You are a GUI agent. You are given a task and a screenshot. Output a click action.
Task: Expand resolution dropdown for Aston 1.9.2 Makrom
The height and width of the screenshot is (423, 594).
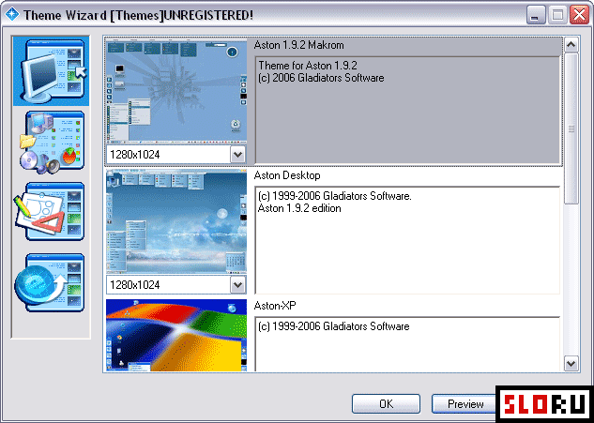(238, 155)
